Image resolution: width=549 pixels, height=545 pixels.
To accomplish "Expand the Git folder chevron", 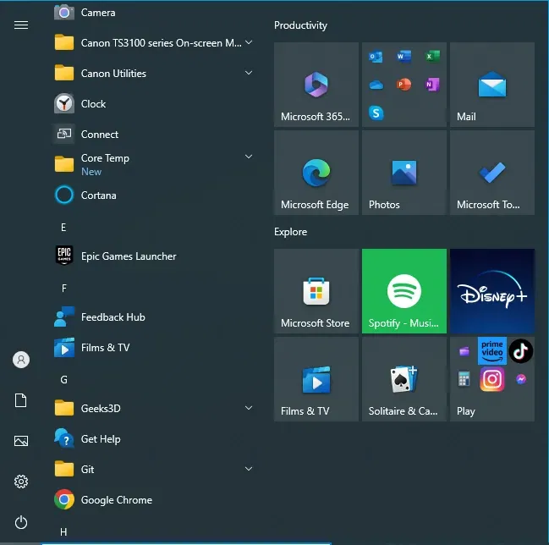I will tap(249, 469).
